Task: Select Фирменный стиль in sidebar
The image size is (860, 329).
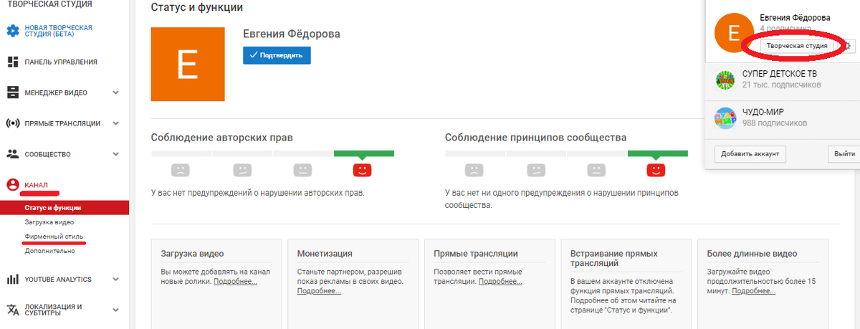Action: 54,236
